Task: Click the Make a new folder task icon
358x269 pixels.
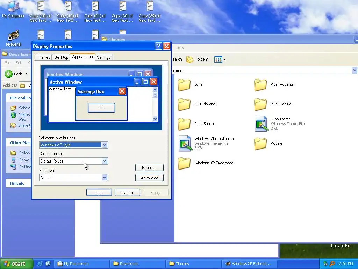Action: [x=13, y=108]
